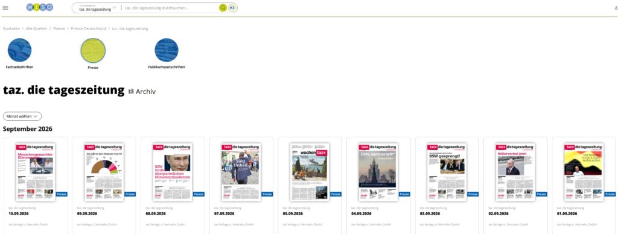The image size is (618, 234).
Task: Open the hamburger menu icon
Action: coord(5,7)
